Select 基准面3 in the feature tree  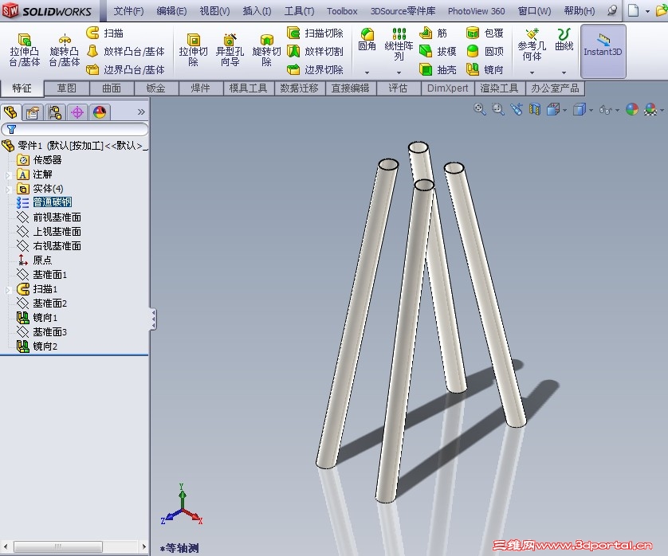click(x=41, y=331)
